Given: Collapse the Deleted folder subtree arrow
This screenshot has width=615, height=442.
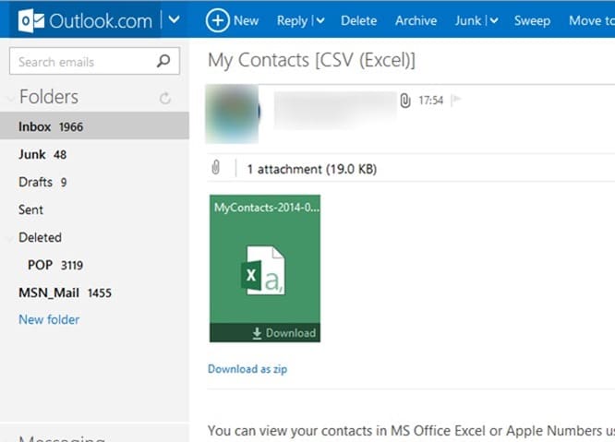Looking at the screenshot, I should 10,239.
